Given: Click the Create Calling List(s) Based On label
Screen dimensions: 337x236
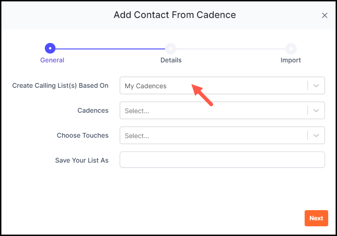Looking at the screenshot, I should tap(60, 85).
